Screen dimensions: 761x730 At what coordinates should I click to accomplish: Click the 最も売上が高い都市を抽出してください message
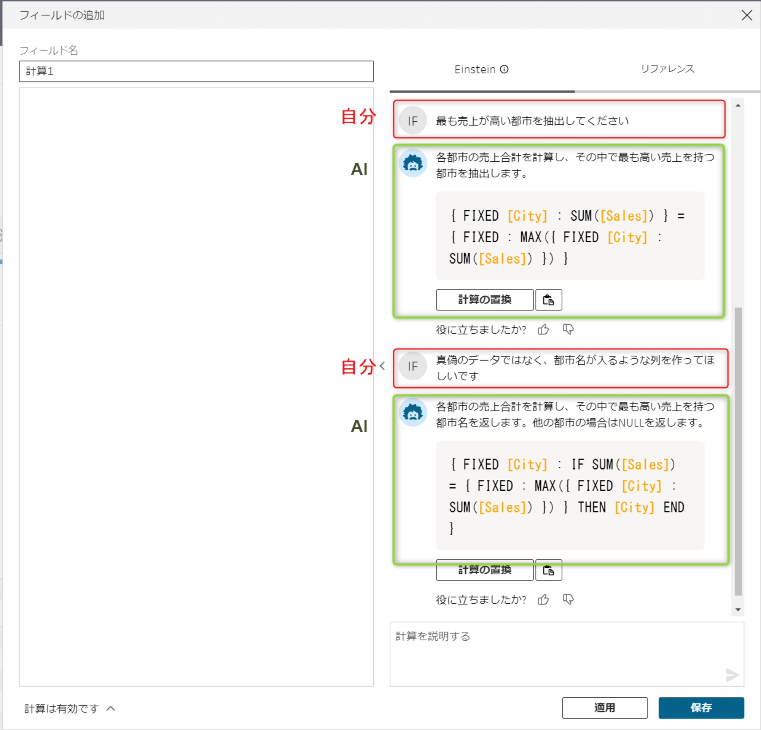point(532,121)
